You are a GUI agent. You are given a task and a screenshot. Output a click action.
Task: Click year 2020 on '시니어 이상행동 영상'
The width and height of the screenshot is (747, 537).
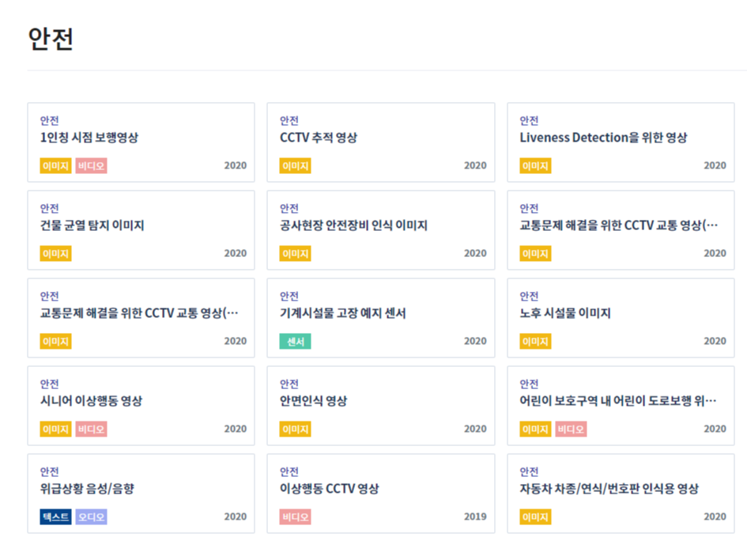click(x=236, y=429)
